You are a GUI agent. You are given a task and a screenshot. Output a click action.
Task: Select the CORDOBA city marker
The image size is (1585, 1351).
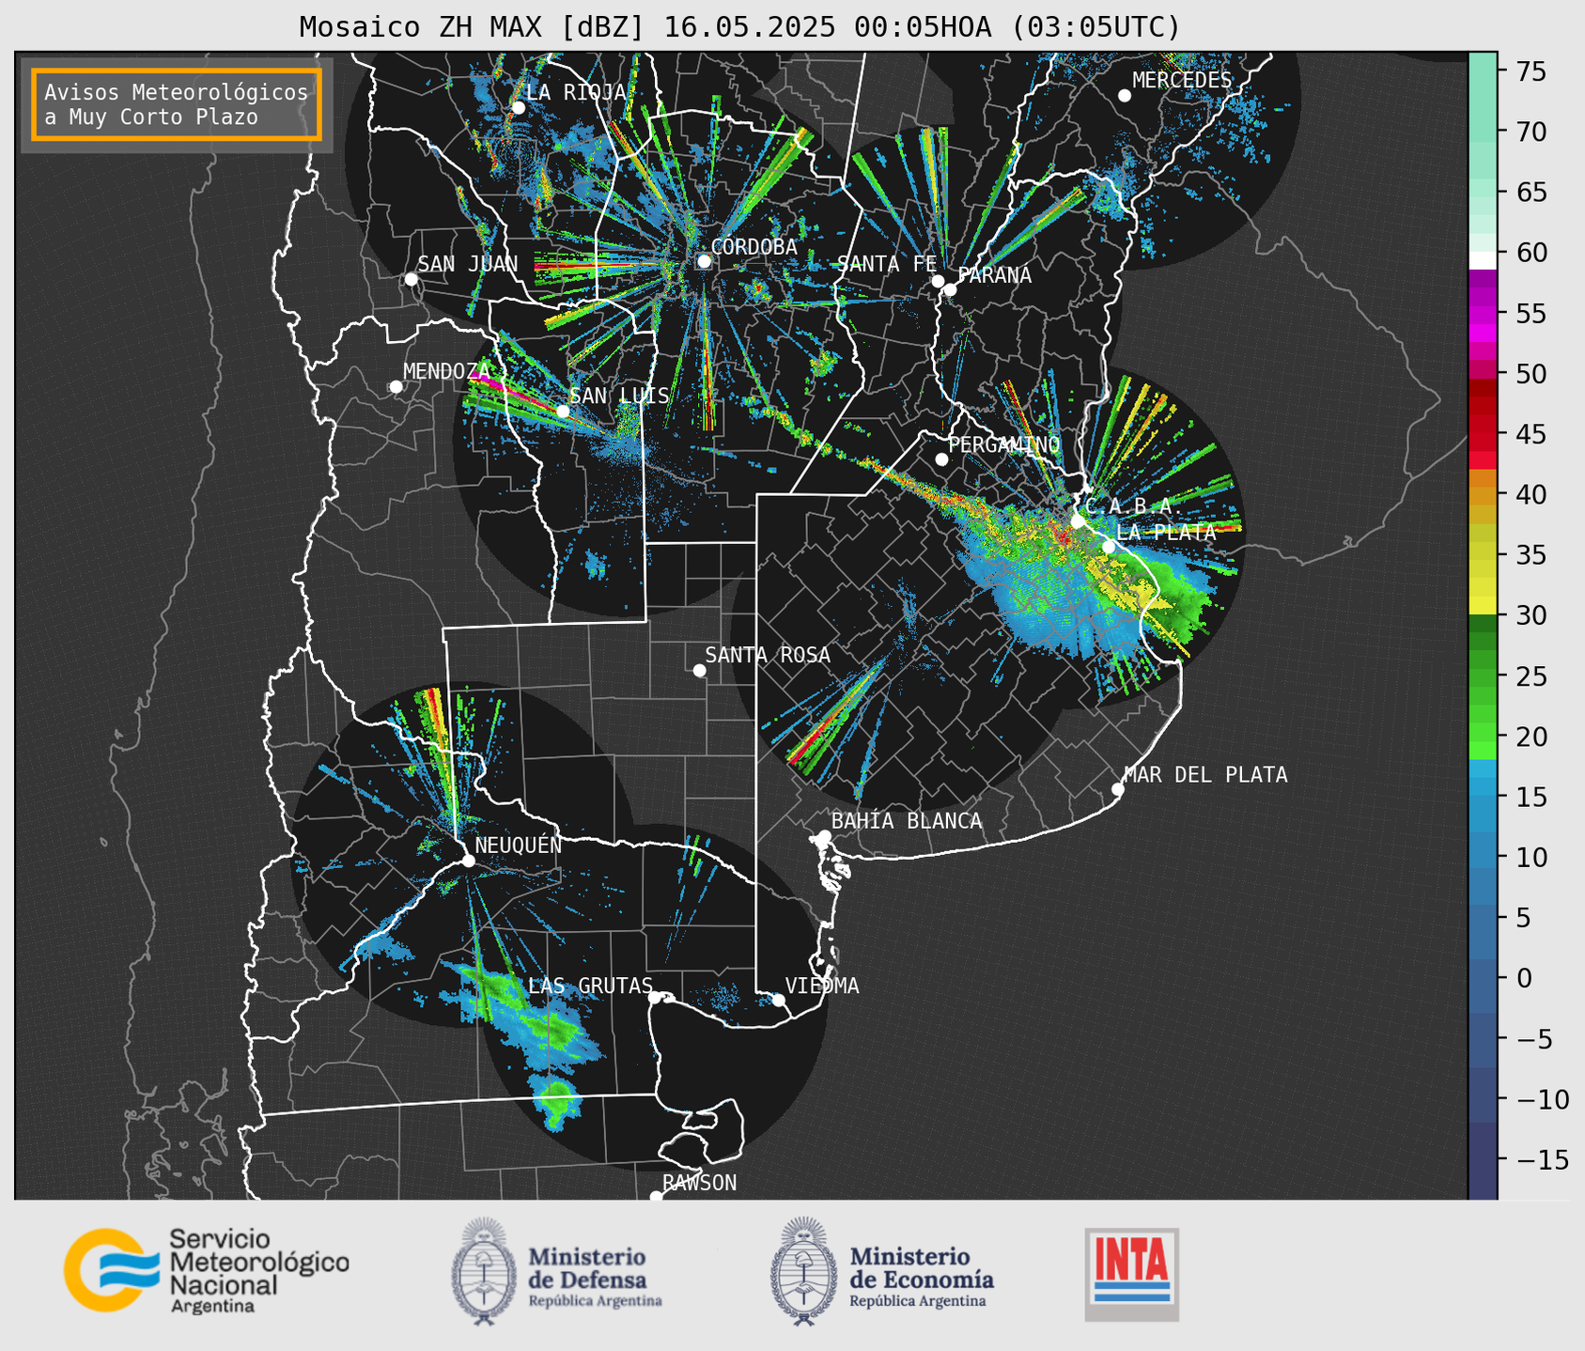704,261
